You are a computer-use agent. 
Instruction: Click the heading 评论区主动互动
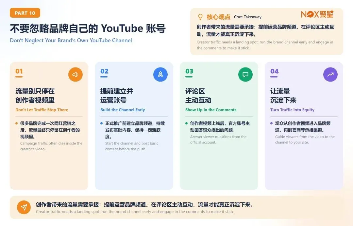[x=198, y=96]
